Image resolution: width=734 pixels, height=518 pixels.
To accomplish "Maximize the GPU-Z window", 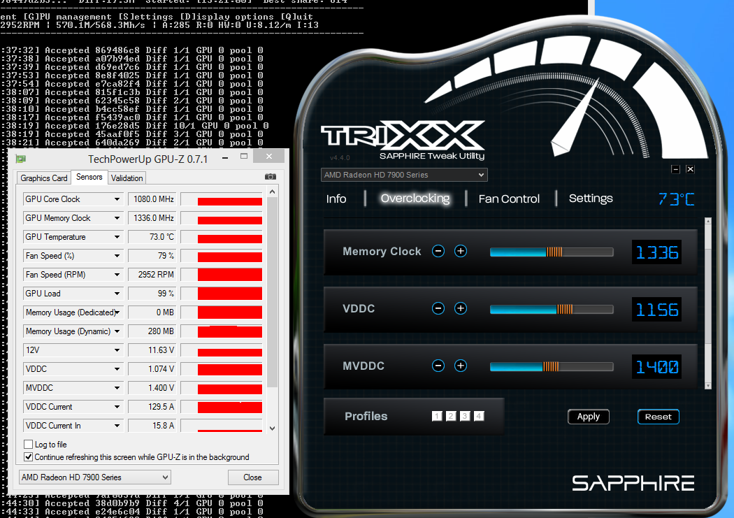I will (244, 157).
